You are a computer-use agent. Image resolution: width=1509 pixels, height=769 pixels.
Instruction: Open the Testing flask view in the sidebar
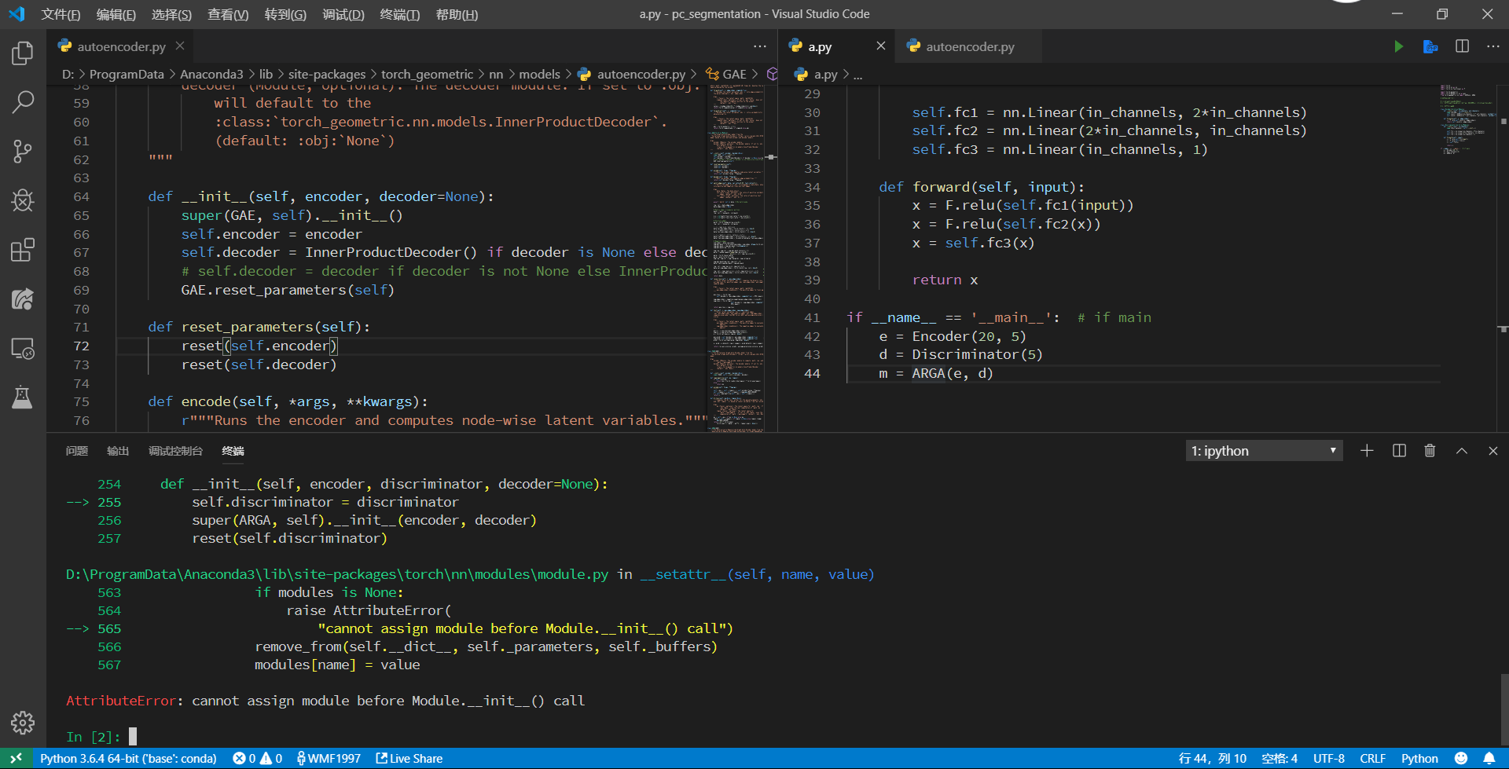[x=22, y=397]
